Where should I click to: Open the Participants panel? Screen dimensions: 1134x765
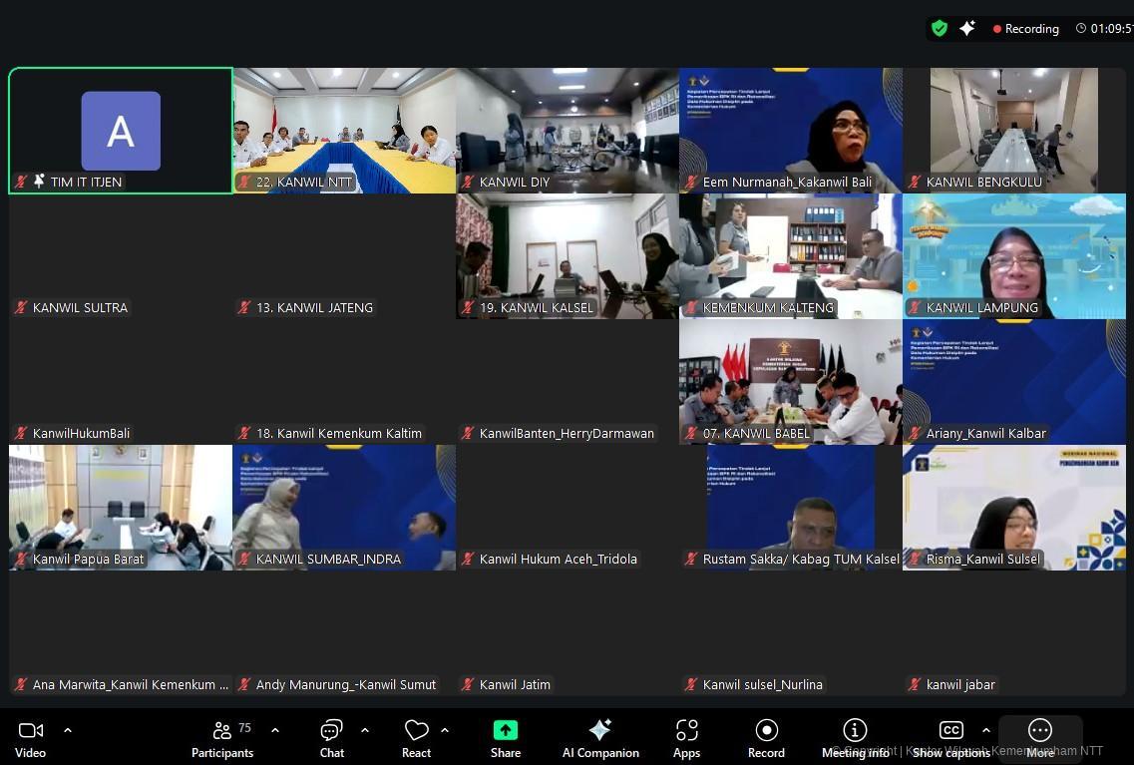pos(222,738)
